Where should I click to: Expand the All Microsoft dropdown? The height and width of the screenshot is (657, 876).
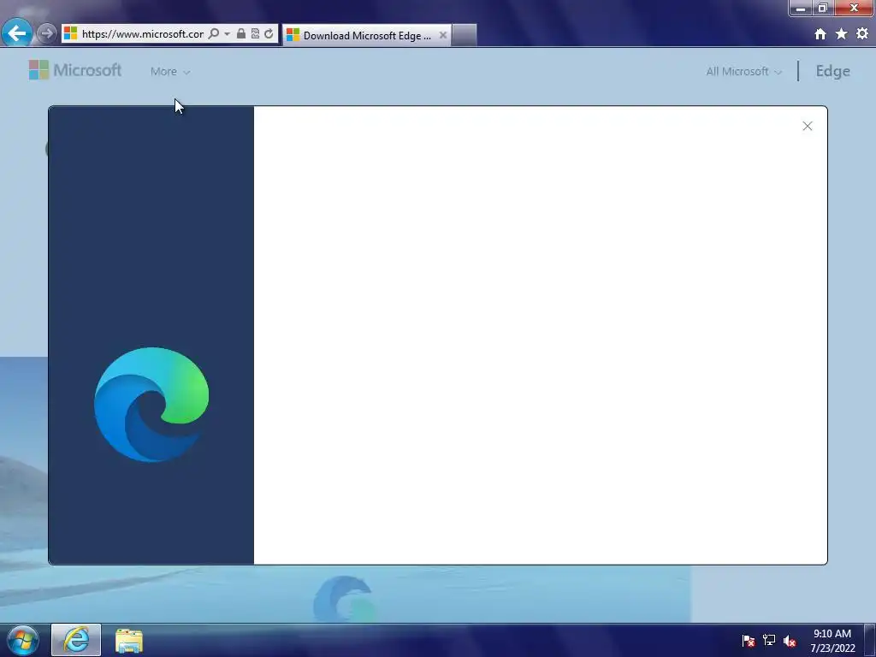(x=743, y=72)
